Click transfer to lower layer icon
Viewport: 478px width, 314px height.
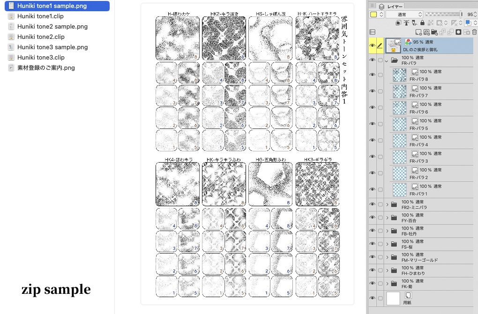pyautogui.click(x=442, y=32)
